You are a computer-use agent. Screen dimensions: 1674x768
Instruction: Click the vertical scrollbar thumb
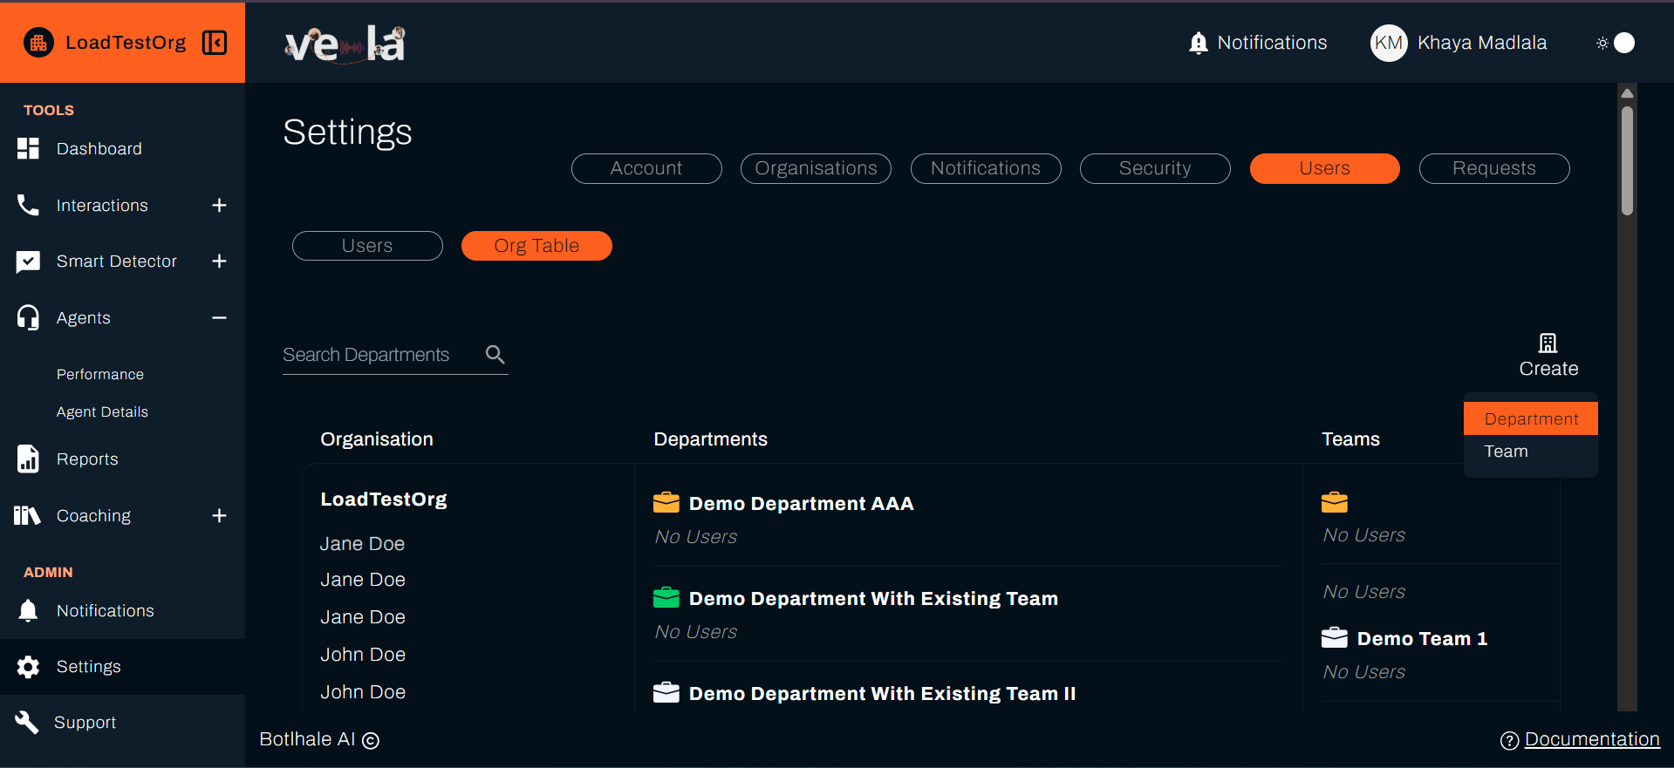(1627, 160)
